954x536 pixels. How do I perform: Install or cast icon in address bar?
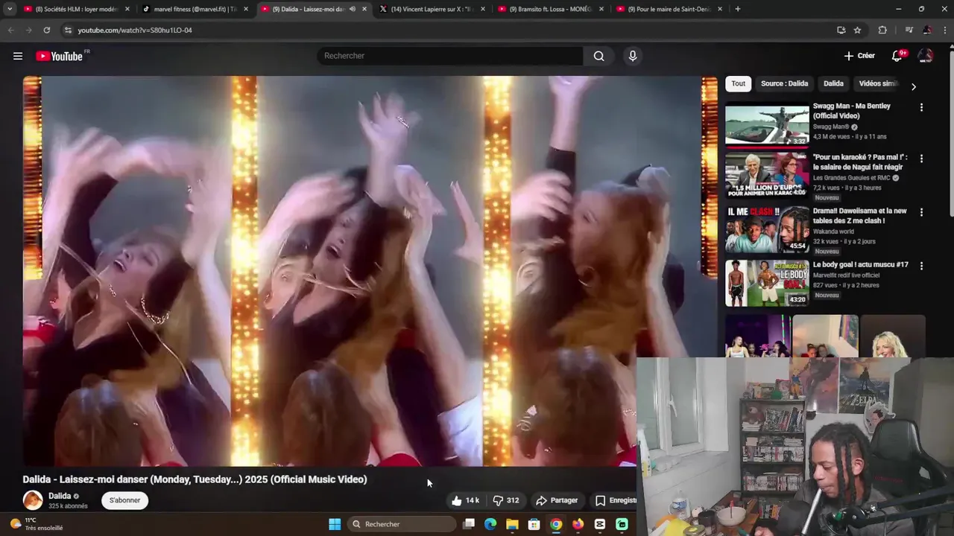coord(841,30)
